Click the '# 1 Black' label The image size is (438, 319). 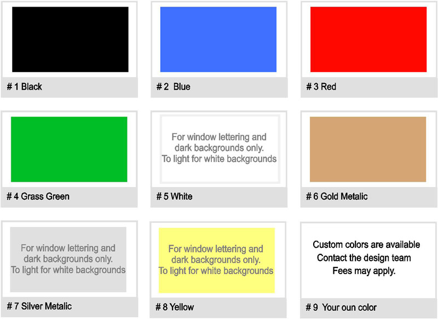pyautogui.click(x=24, y=86)
